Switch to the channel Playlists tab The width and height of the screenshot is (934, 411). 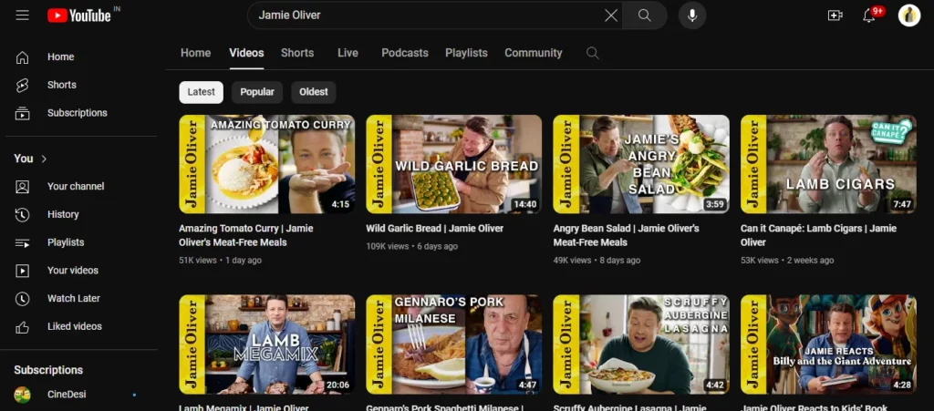466,53
